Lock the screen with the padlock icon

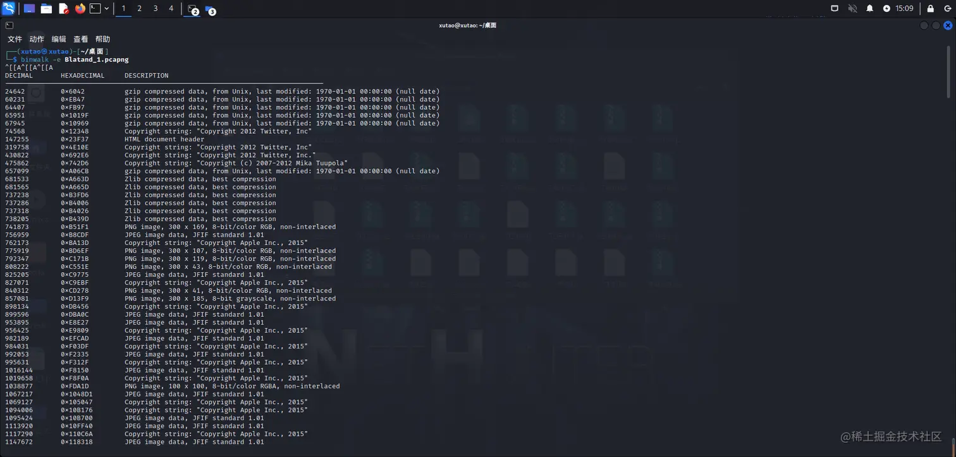click(930, 8)
